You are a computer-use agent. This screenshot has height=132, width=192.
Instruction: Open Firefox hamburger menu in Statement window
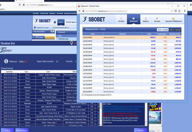185,11
